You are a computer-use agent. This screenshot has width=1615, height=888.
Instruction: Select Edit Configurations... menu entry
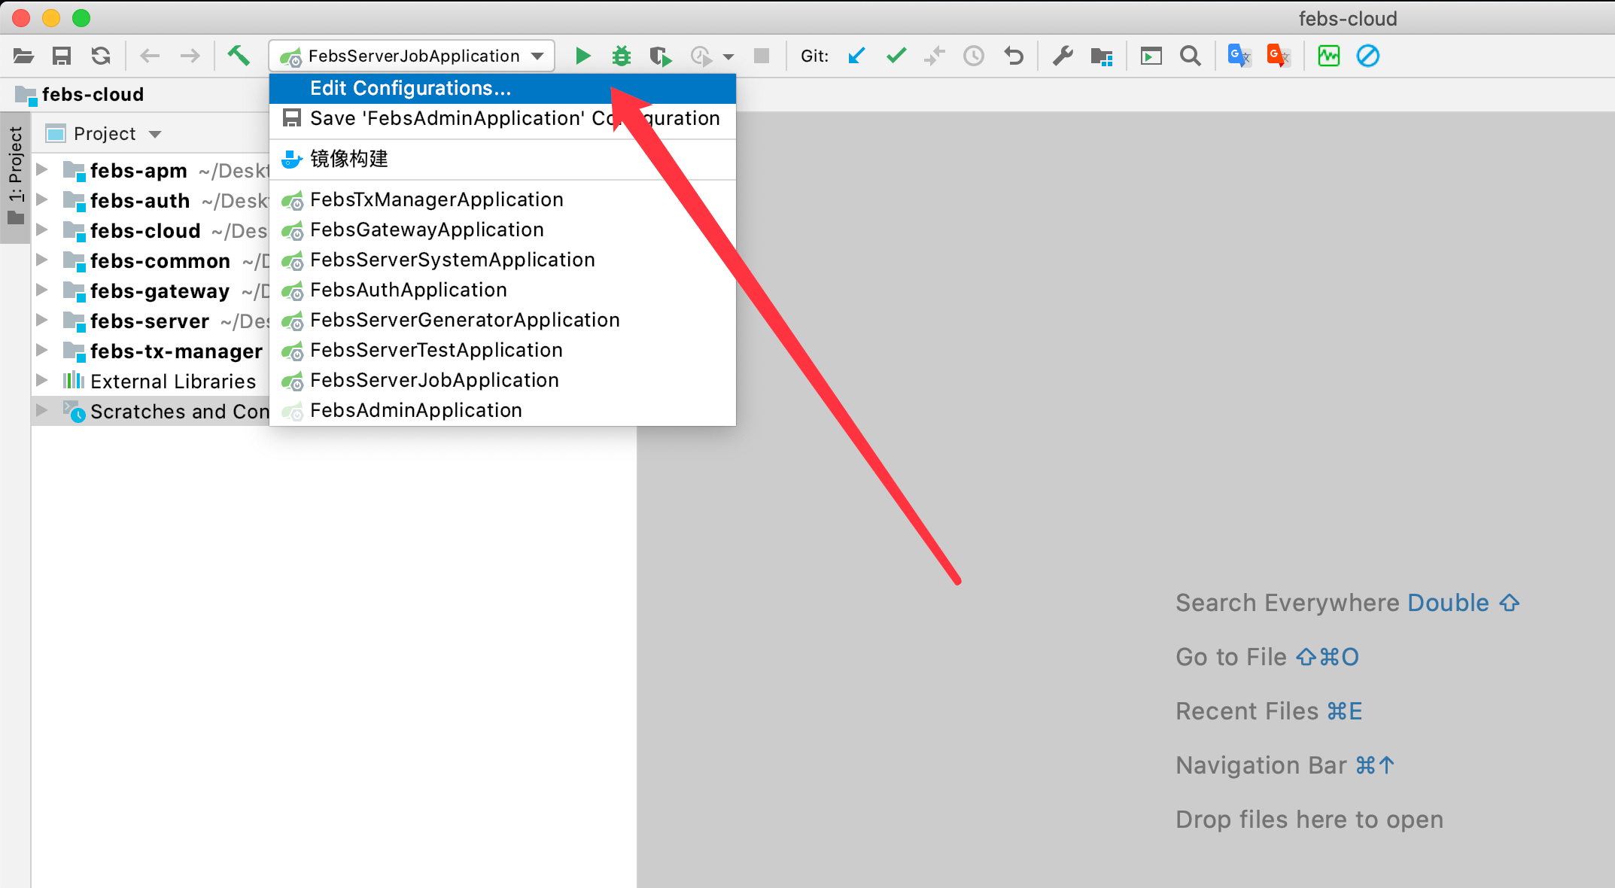click(x=503, y=88)
